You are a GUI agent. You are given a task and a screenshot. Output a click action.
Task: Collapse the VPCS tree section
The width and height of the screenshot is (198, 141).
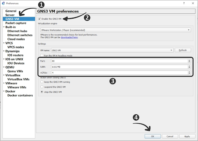[x=4, y=43]
